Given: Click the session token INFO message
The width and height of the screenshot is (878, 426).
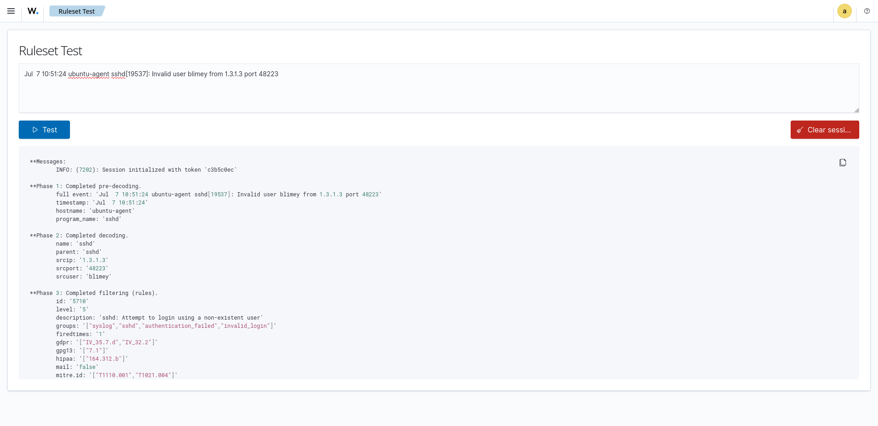Looking at the screenshot, I should point(146,170).
